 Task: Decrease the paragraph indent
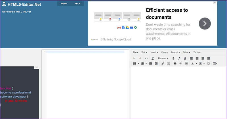pos(151,64)
